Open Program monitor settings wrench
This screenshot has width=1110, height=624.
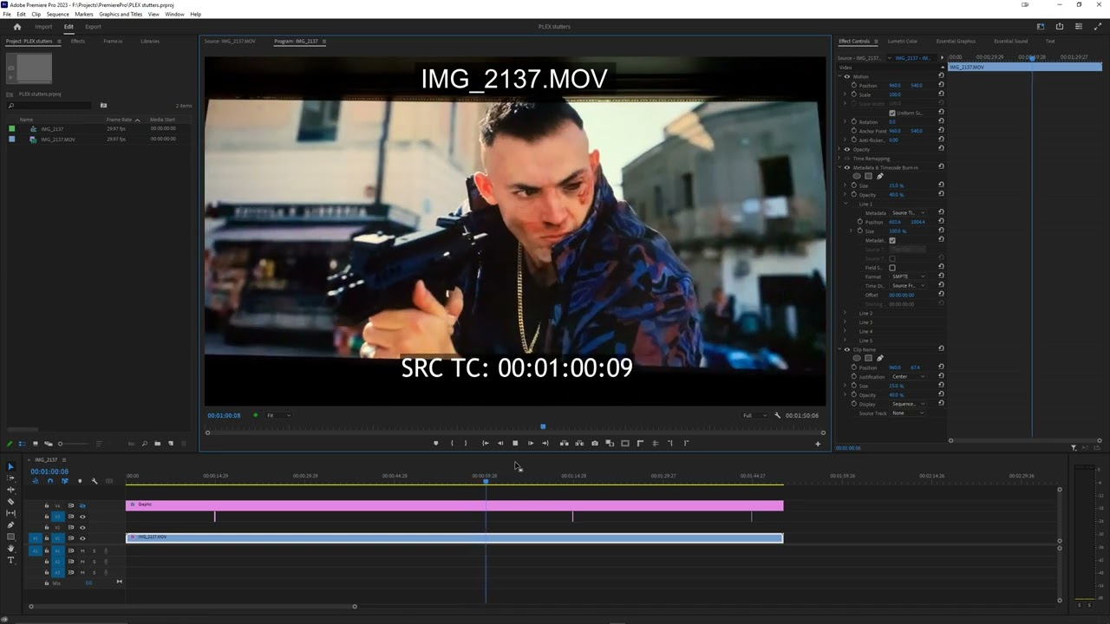coord(777,415)
